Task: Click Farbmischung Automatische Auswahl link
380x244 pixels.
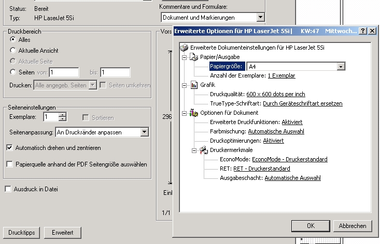Action: pyautogui.click(x=276, y=131)
